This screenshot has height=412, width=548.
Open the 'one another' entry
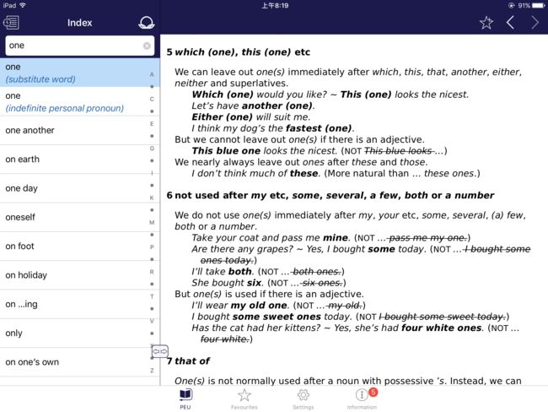pos(80,130)
